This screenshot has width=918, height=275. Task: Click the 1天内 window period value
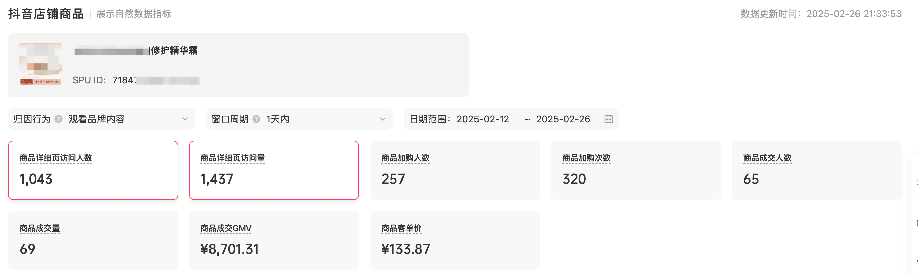(278, 119)
